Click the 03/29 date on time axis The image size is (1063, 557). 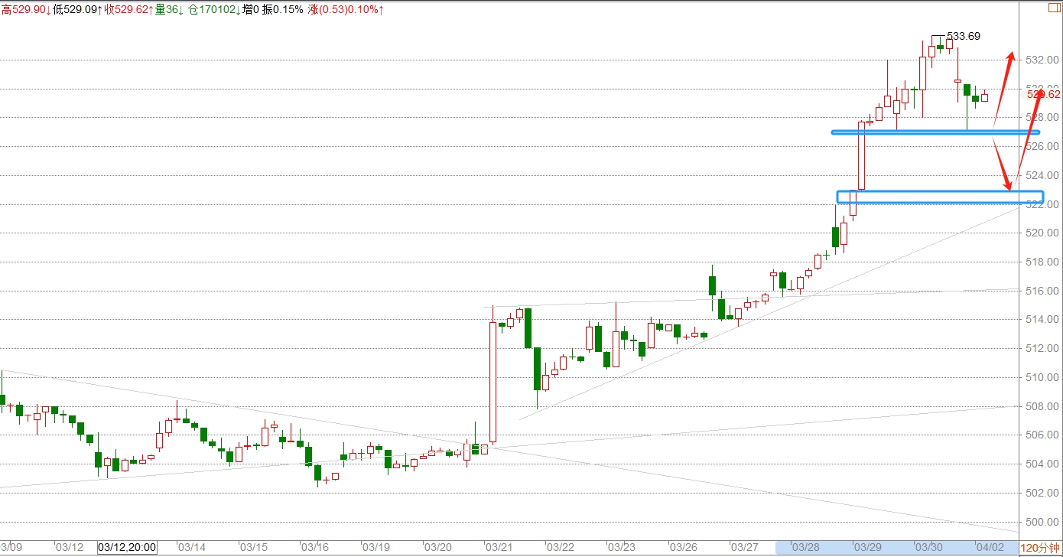pos(867,548)
